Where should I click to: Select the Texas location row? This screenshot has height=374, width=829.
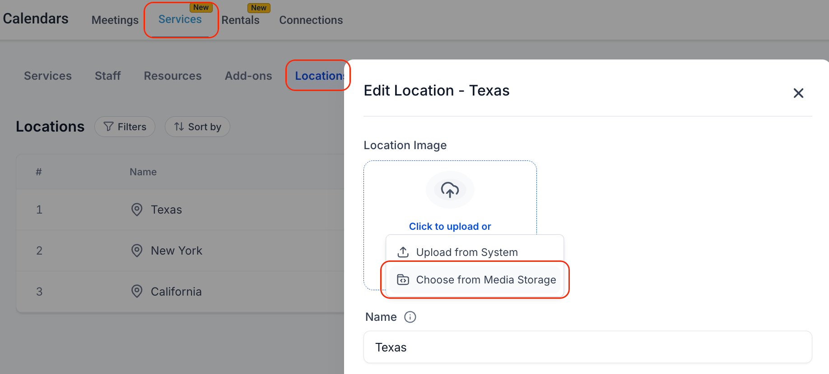(180, 210)
